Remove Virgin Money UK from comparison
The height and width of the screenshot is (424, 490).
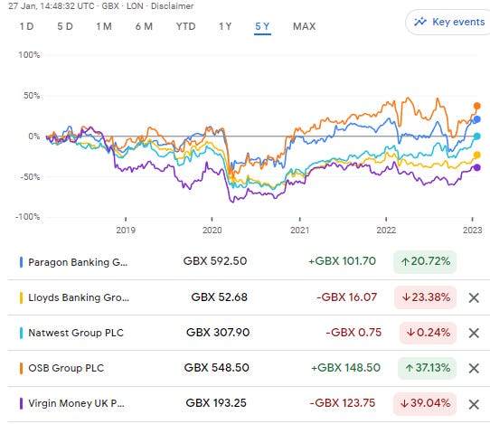[x=474, y=405]
